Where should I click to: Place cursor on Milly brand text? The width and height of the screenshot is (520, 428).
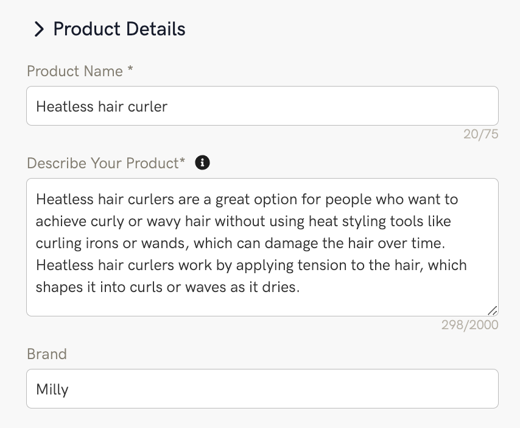(52, 389)
